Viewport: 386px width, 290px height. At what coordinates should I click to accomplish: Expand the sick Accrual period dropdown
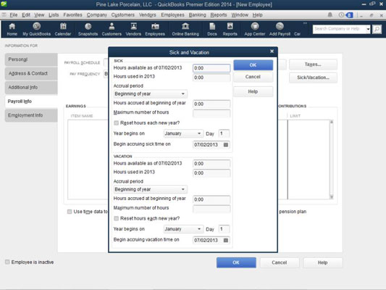150,94
